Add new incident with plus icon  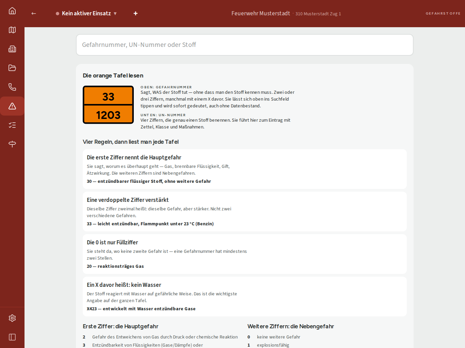[x=135, y=13]
